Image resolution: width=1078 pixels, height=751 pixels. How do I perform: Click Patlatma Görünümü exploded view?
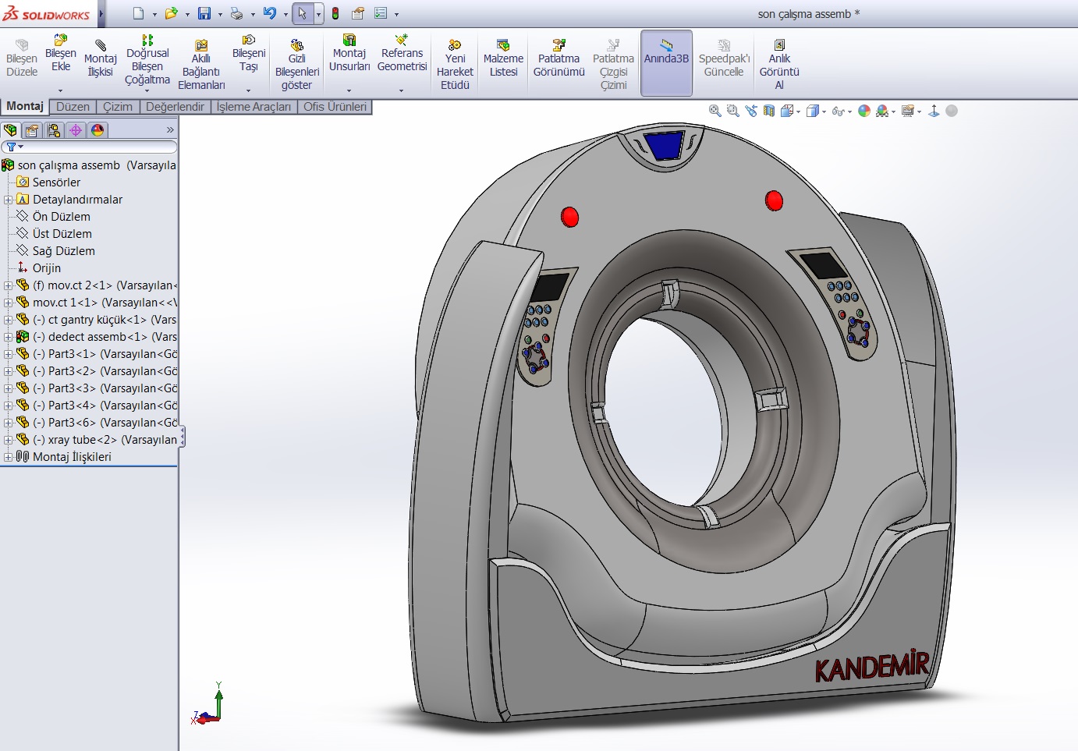pos(559,59)
